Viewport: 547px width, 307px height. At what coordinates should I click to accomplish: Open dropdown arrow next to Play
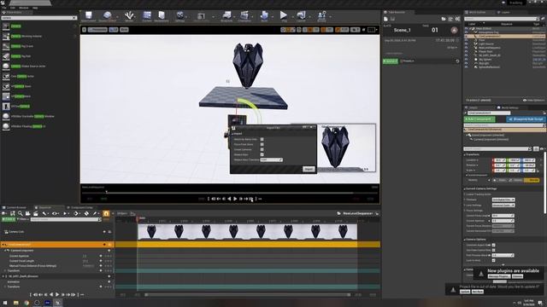tap(292, 17)
